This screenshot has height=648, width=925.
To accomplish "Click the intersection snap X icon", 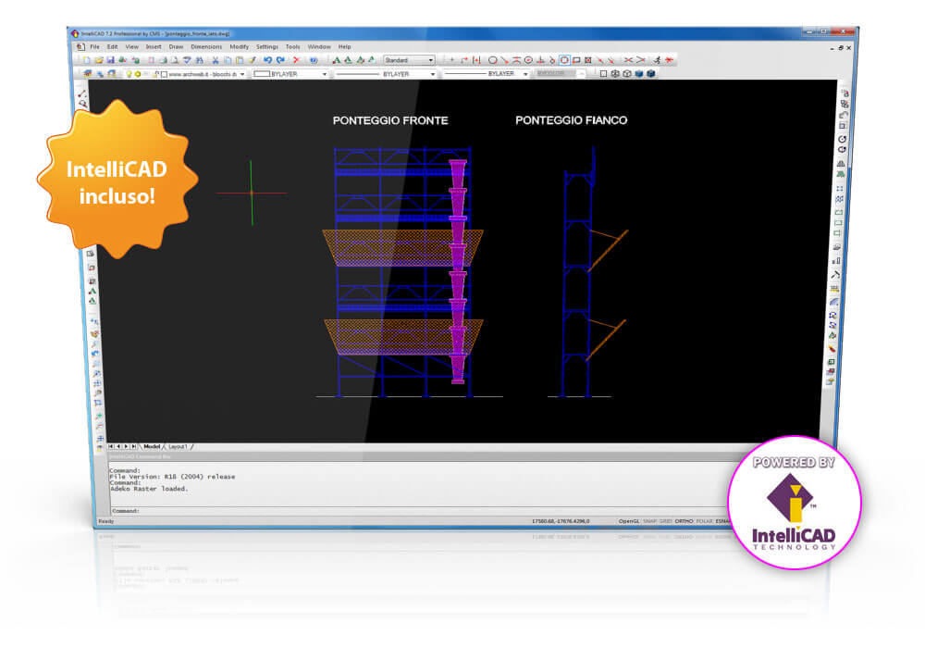I will click(628, 60).
